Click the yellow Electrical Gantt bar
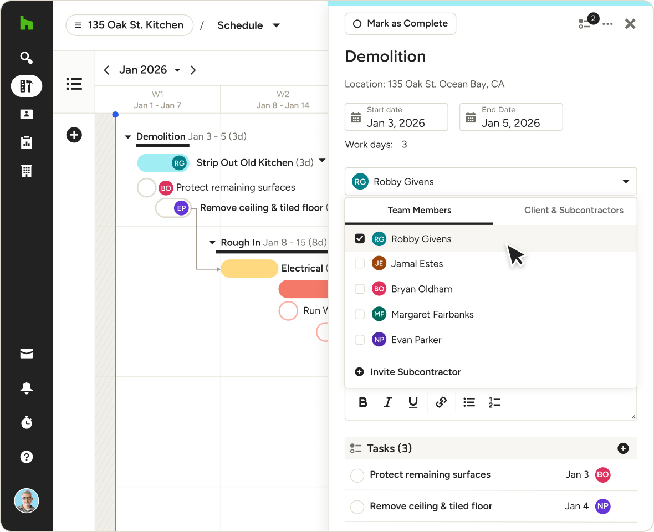Screen dimensions: 654x532 click(249, 269)
